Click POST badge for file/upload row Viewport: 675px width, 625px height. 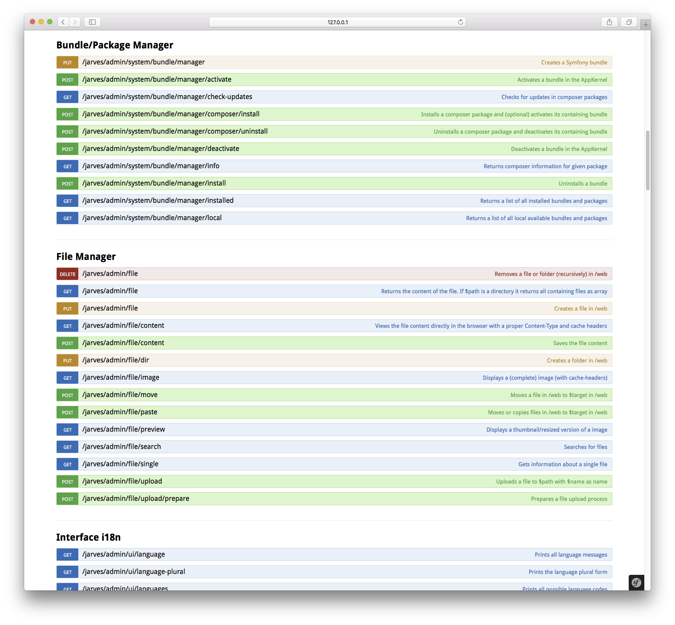click(x=67, y=481)
